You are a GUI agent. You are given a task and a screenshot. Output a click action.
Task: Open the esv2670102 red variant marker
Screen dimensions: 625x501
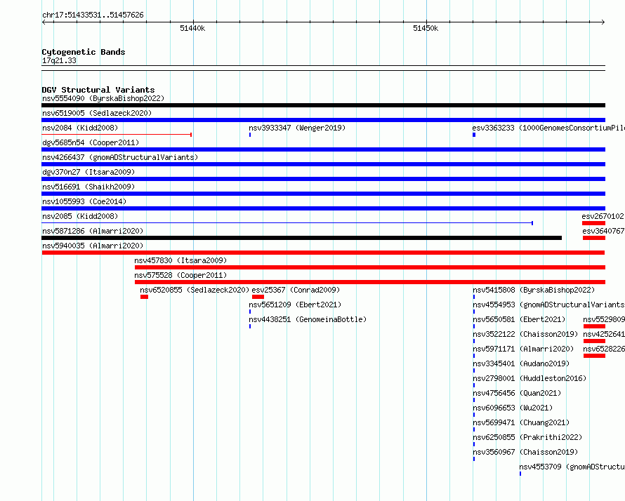coord(593,223)
